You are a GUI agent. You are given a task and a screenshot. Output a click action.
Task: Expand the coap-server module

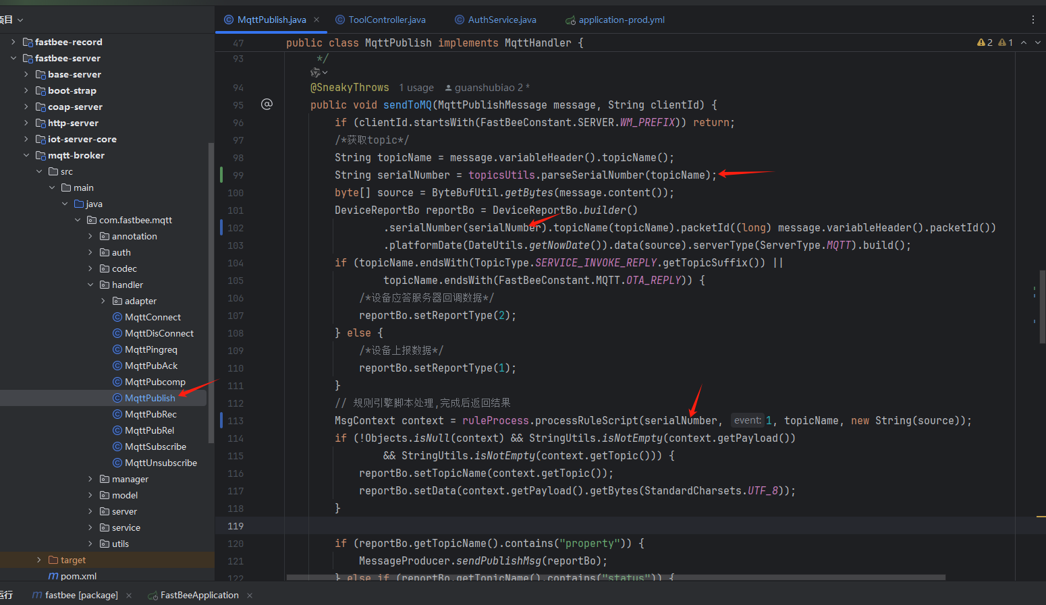26,107
